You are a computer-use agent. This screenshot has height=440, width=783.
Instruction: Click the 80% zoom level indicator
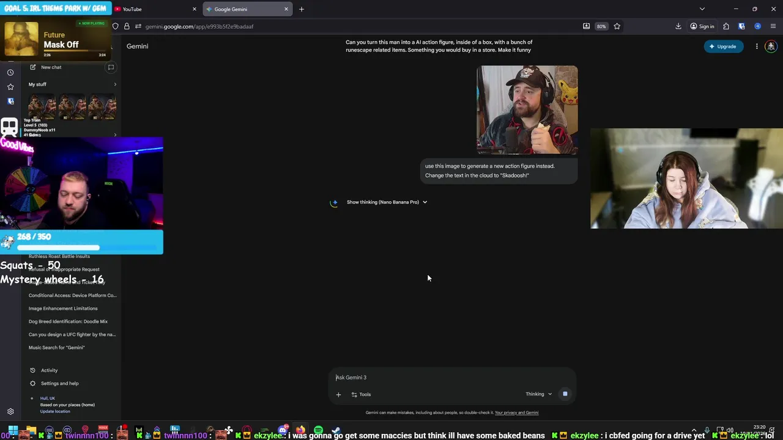(601, 26)
